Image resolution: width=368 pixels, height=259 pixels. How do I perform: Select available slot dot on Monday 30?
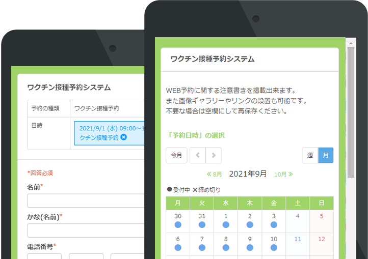(x=178, y=224)
